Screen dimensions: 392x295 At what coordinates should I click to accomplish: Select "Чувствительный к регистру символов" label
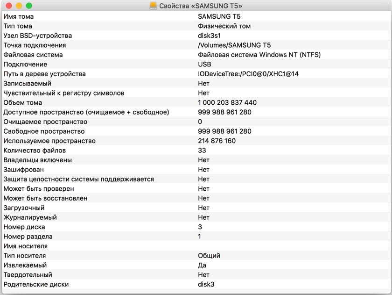point(64,93)
